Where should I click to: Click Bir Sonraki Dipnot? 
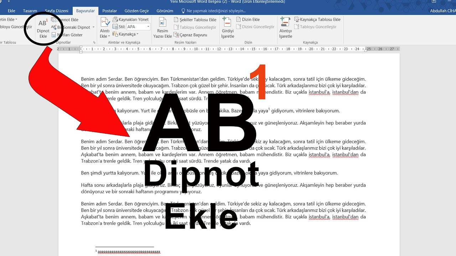coord(71,27)
